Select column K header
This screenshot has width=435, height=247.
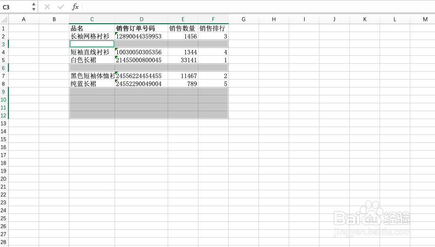(x=365, y=20)
